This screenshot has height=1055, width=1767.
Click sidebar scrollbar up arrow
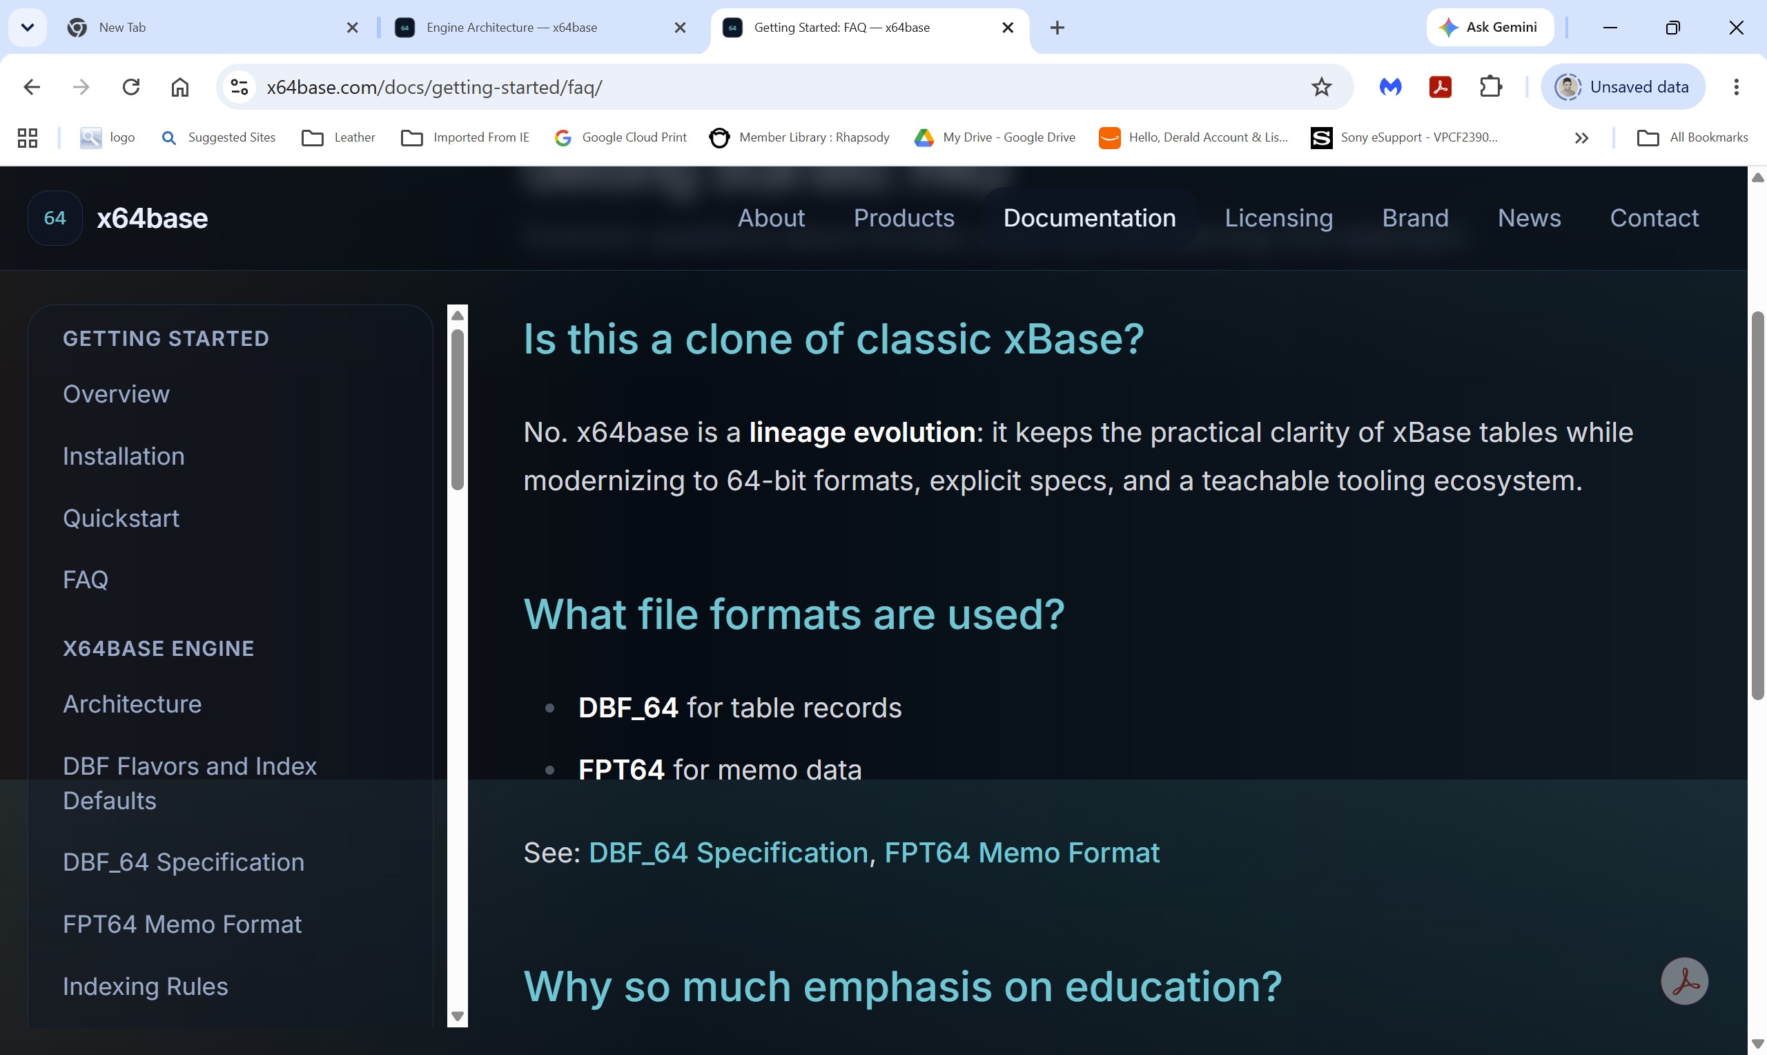[458, 315]
